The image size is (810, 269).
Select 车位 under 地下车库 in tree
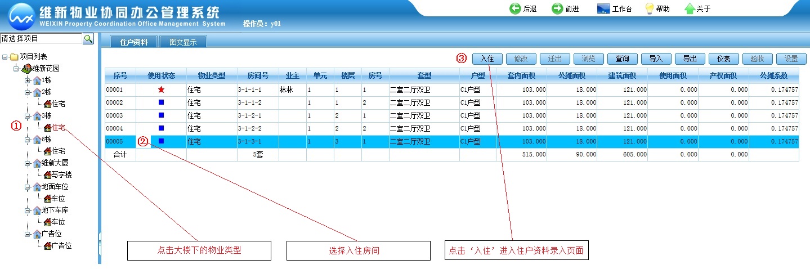58,222
